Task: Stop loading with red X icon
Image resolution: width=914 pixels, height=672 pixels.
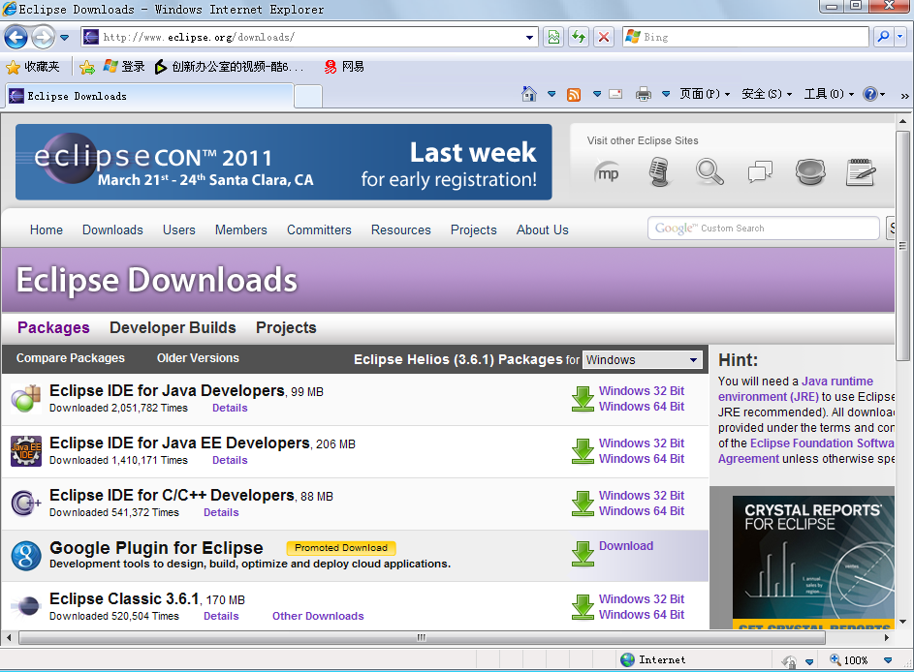Action: pos(604,37)
